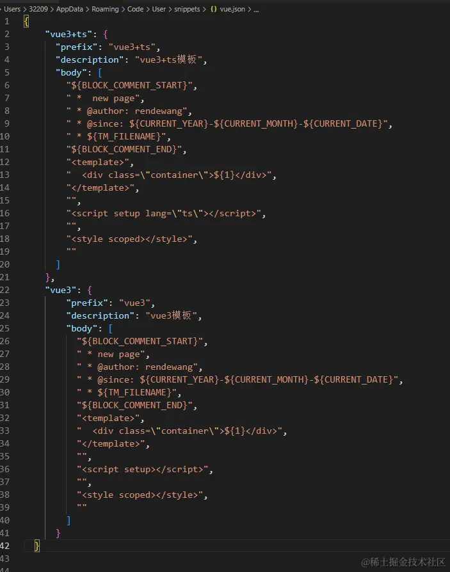Click the "body" key on line 5

coord(71,72)
